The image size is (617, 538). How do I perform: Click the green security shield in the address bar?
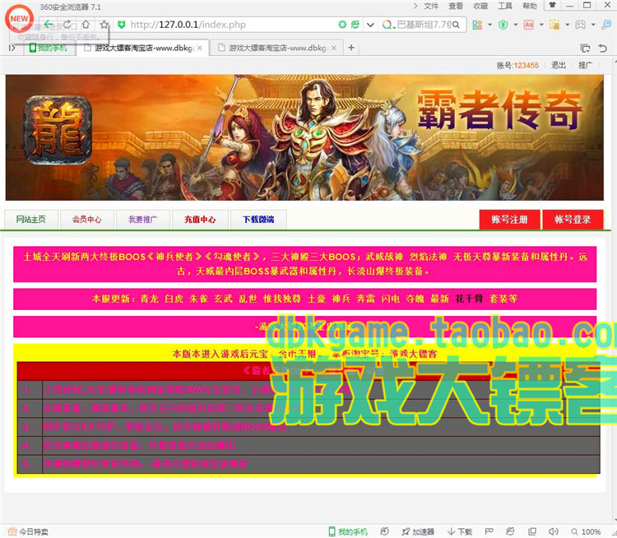122,25
